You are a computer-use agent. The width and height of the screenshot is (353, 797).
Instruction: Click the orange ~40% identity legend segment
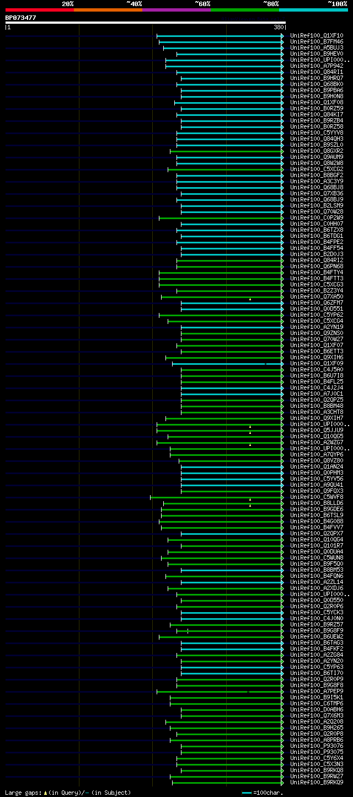point(108,10)
